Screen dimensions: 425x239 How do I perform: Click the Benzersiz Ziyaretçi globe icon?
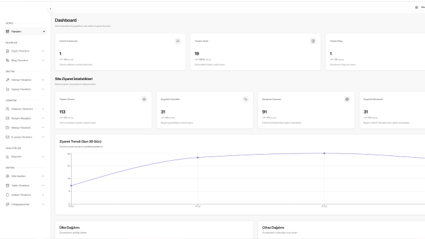[x=347, y=99]
